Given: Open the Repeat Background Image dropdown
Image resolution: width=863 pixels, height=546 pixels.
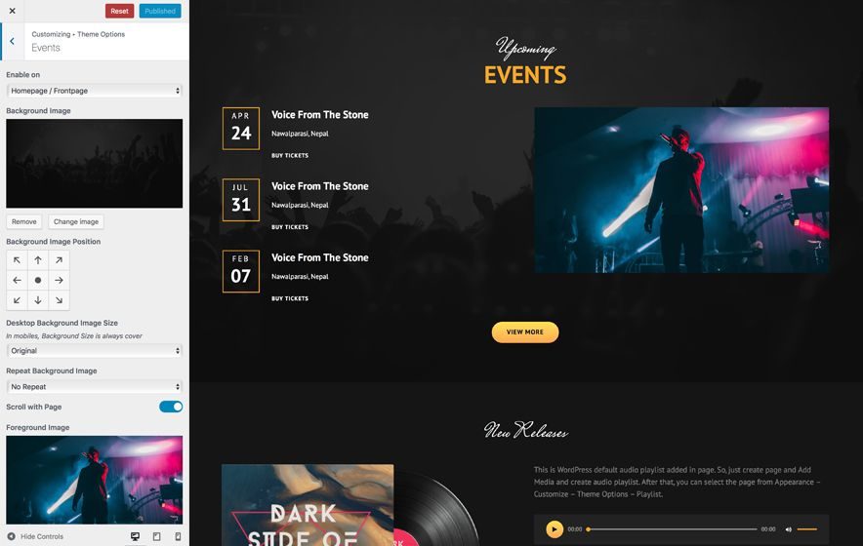Looking at the screenshot, I should [94, 386].
